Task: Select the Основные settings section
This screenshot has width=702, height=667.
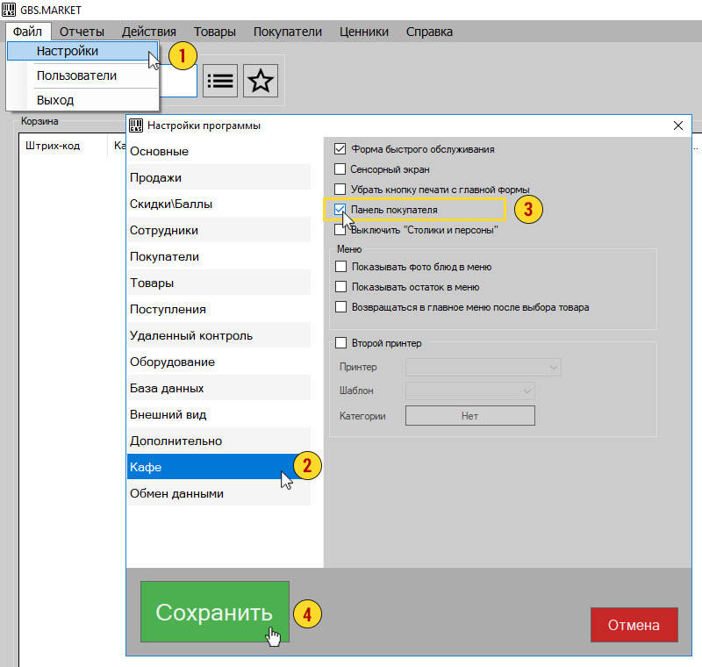Action: click(218, 151)
